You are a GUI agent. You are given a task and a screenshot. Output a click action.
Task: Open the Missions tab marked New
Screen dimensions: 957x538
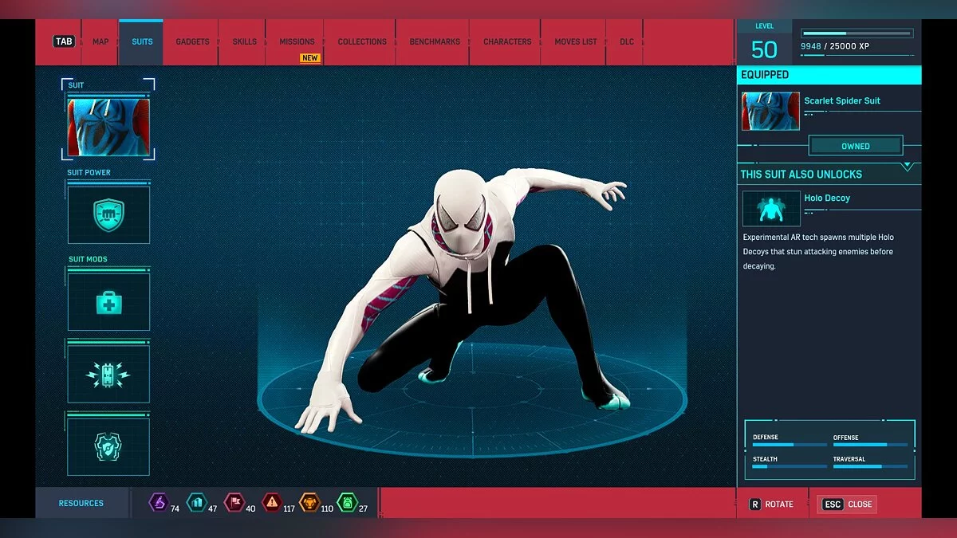click(297, 41)
